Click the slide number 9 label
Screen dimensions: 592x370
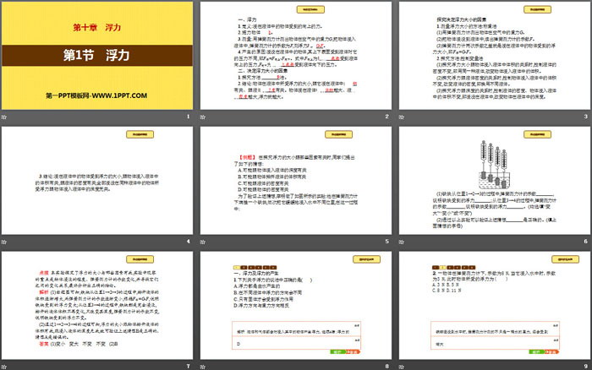(x=586, y=367)
